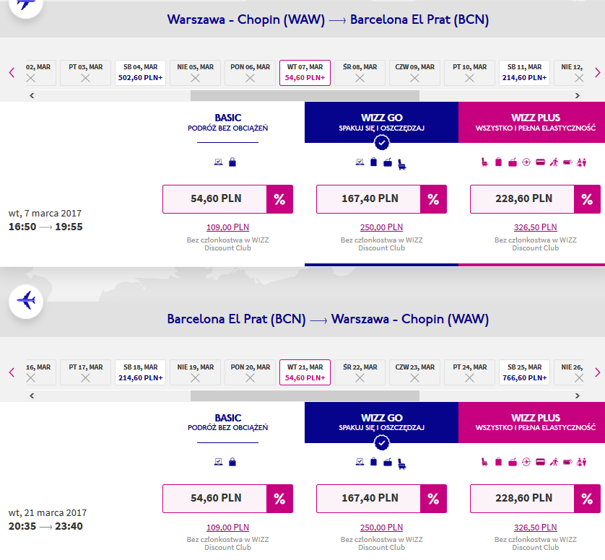Click the luggage tag icon under WIZZ PLUS for 7 marca flight
This screenshot has width=605, height=560.
[x=567, y=162]
